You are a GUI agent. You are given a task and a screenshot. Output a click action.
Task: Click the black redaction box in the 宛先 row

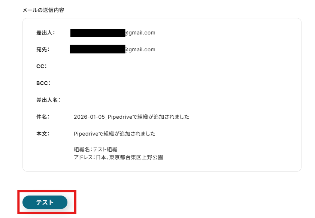coord(98,49)
